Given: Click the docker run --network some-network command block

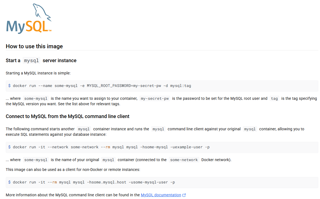Looking at the screenshot, I should coord(162,147).
